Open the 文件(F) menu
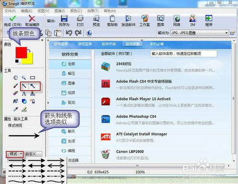The width and height of the screenshot is (238, 184). pos(10,11)
